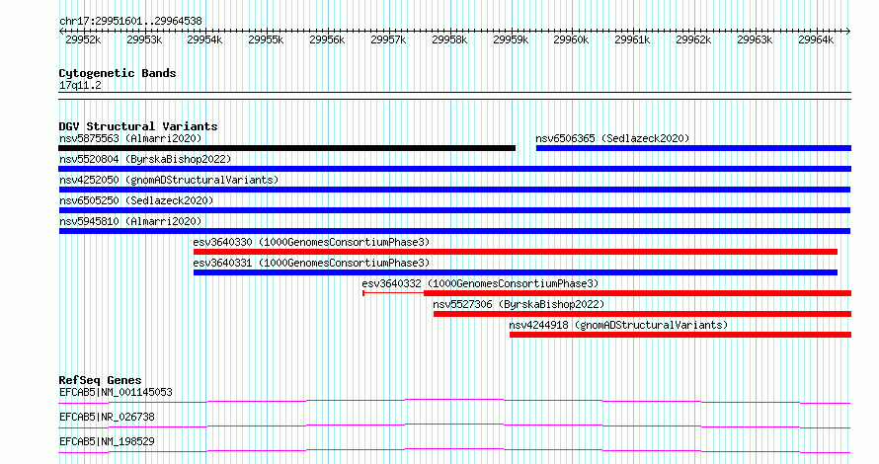Select the blue nsv5945810 variant bar
Screen dimensions: 879x464
click(454, 231)
